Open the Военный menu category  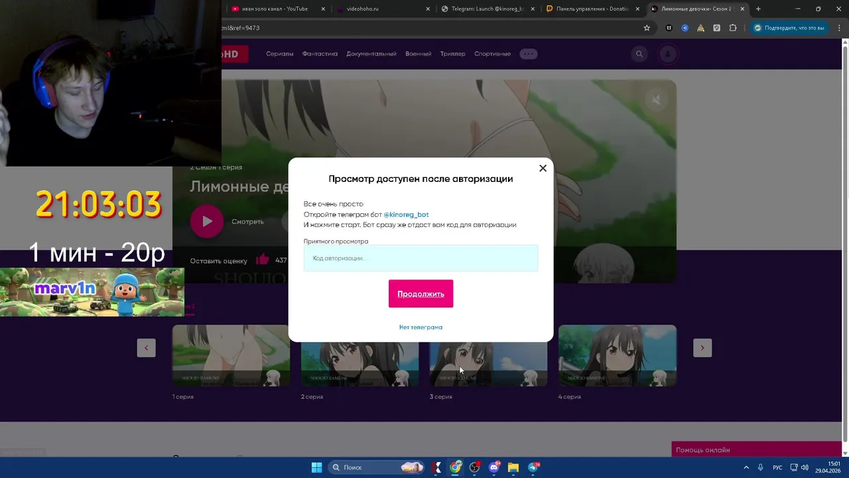click(418, 54)
